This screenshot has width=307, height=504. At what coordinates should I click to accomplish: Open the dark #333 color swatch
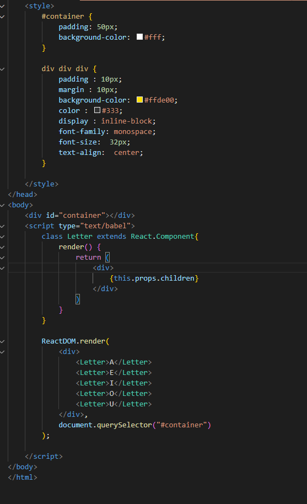pyautogui.click(x=98, y=110)
